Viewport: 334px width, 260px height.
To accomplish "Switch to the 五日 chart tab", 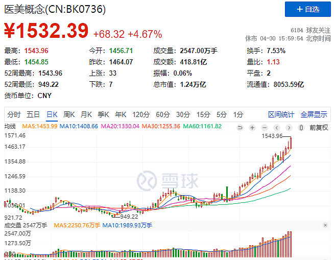I will [x=33, y=114].
